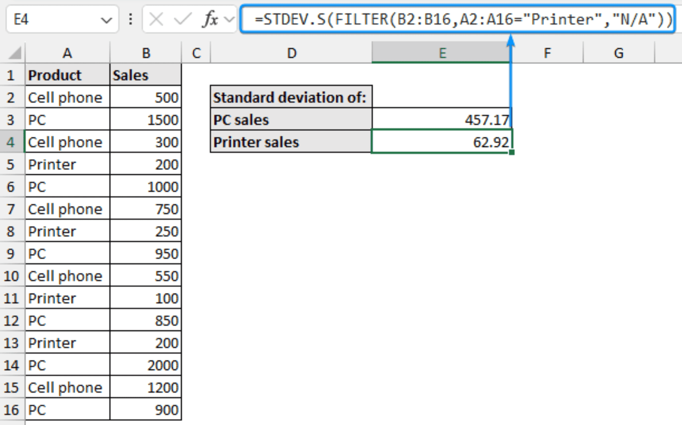Viewport: 682px width, 425px height.
Task: Select the Sales column header cell B1
Action: [x=146, y=75]
